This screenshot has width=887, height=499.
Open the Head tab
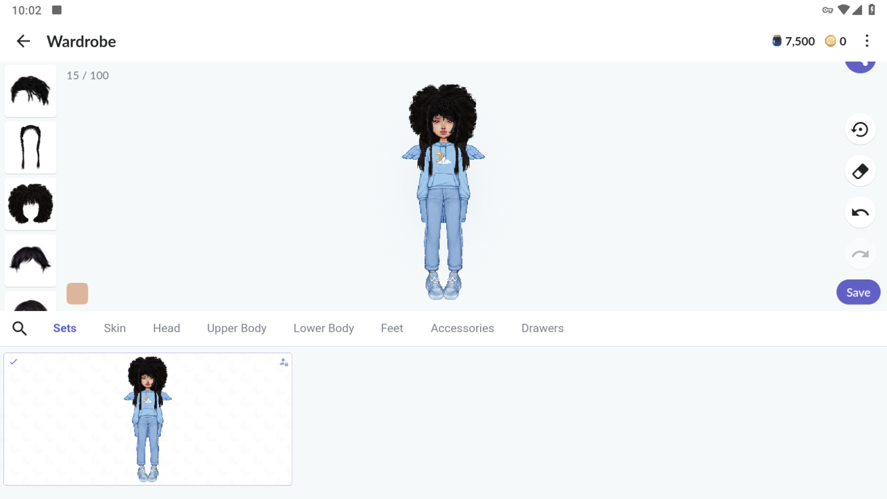click(x=166, y=328)
